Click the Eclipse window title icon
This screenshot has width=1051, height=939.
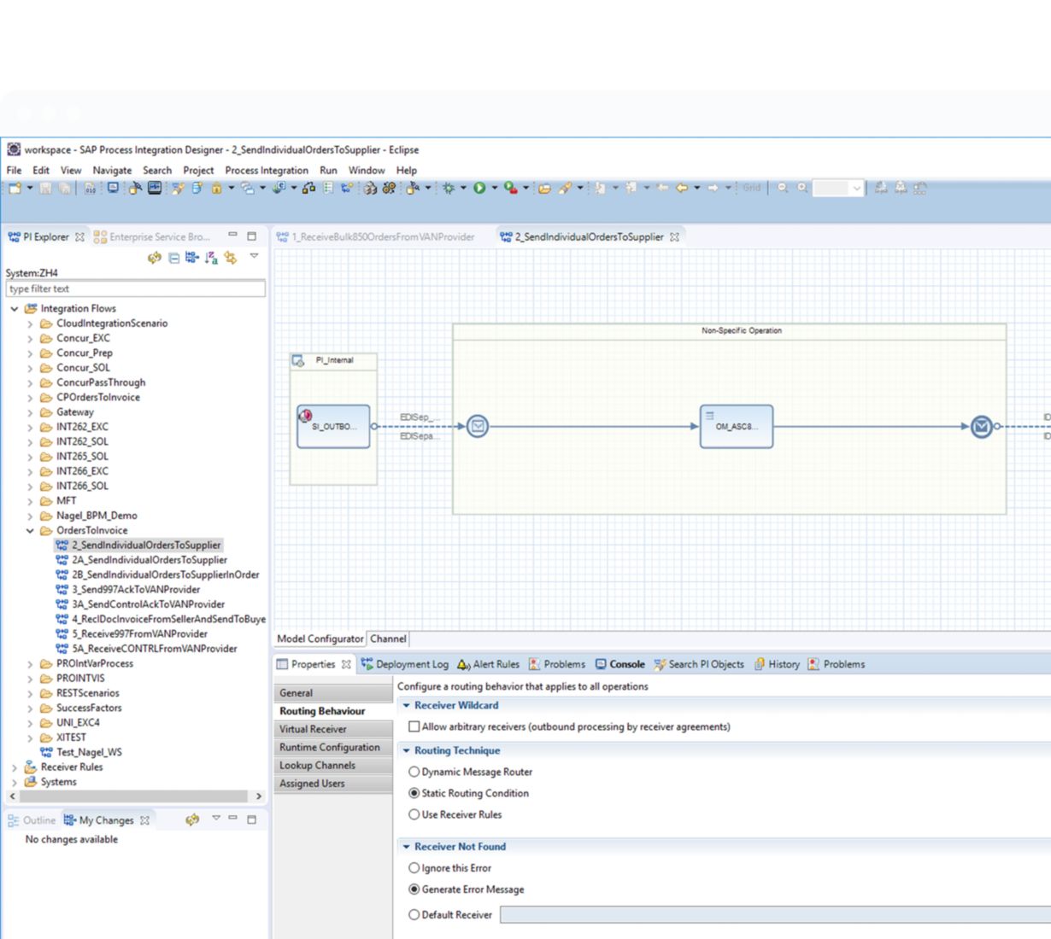[x=15, y=149]
